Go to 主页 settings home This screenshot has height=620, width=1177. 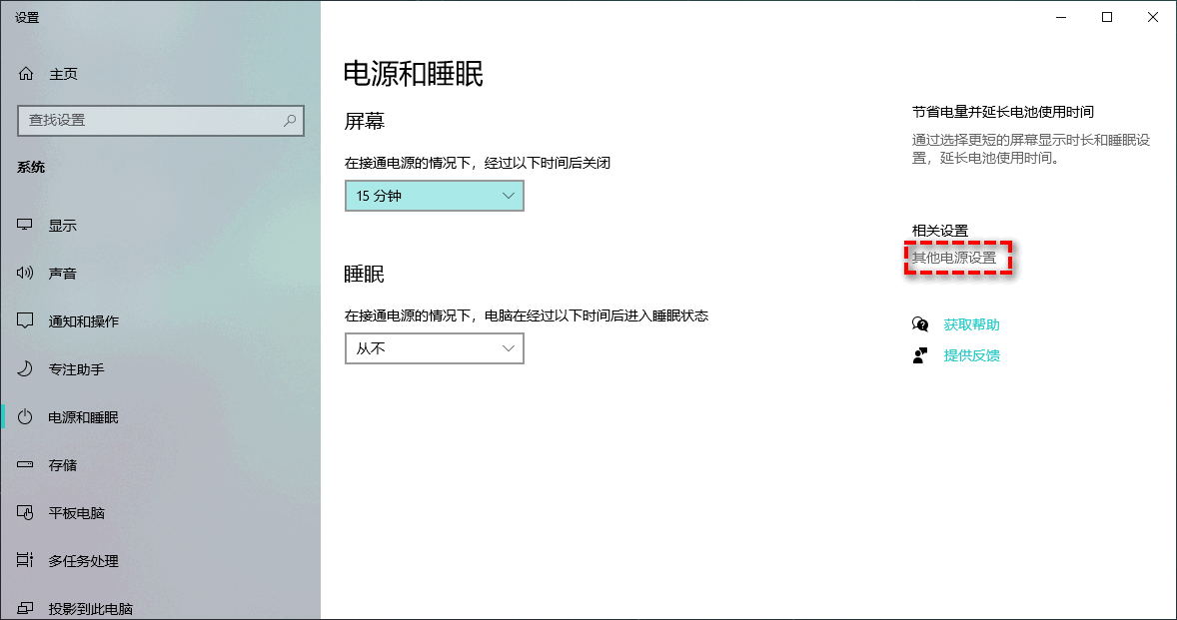[63, 74]
